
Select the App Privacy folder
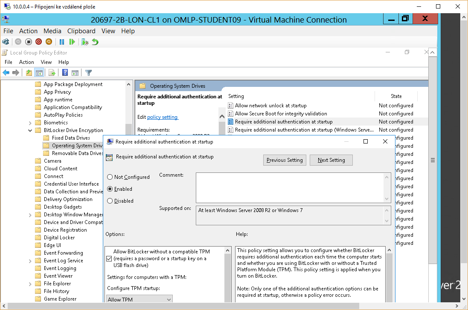click(57, 92)
